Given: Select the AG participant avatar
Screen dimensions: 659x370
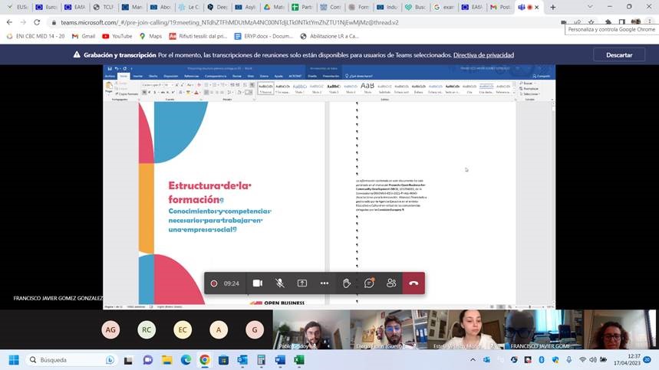Looking at the screenshot, I should pos(110,329).
